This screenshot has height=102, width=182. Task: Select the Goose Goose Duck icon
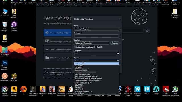pyautogui.click(x=71, y=91)
